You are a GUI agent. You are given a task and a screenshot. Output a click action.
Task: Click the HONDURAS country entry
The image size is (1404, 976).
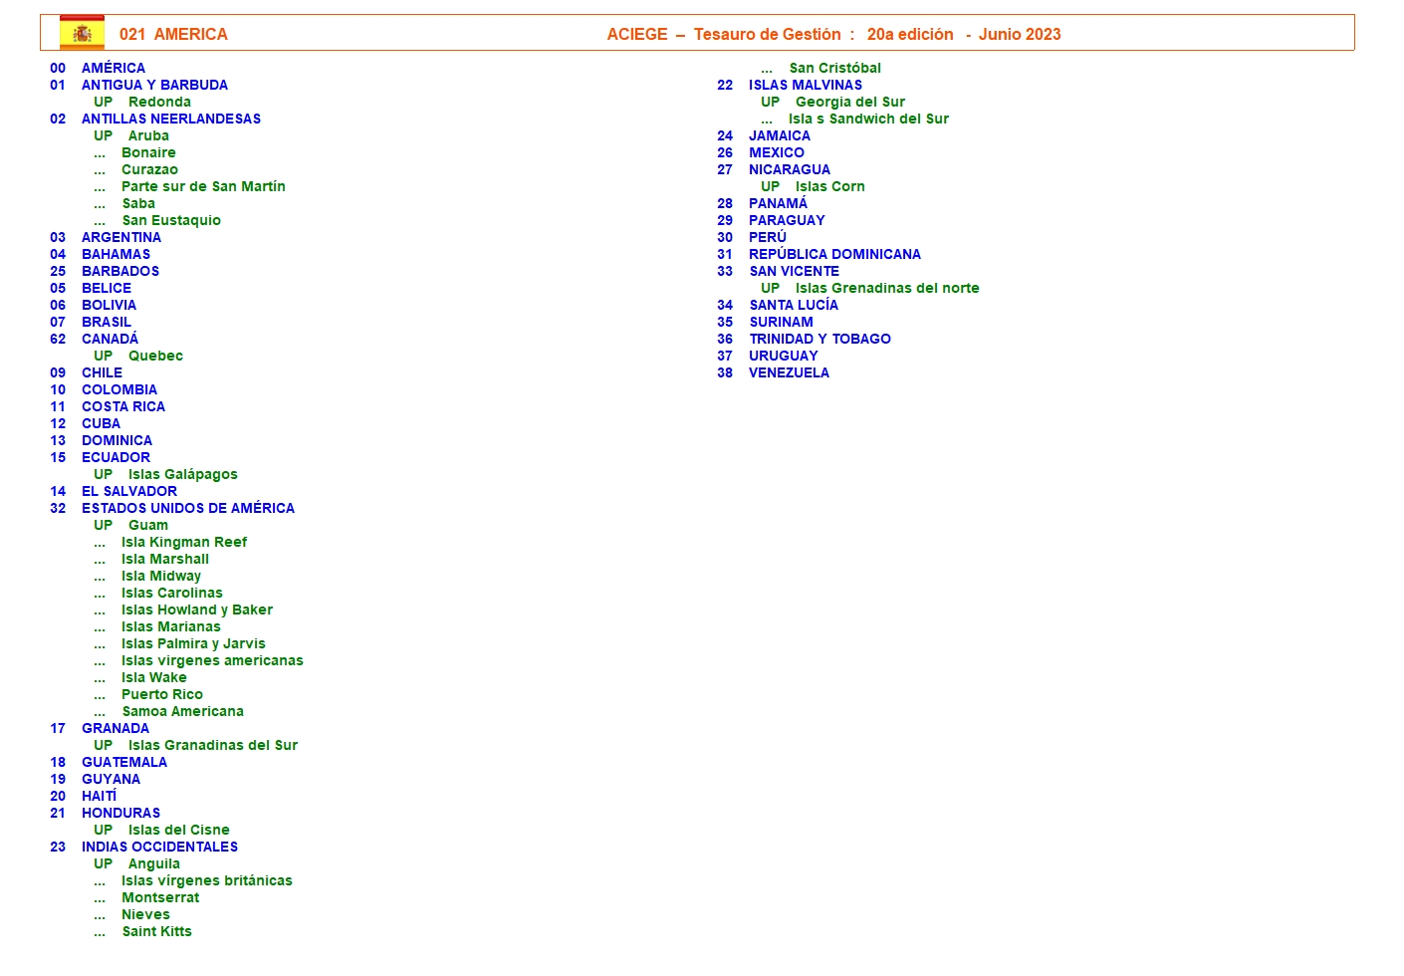pyautogui.click(x=120, y=813)
